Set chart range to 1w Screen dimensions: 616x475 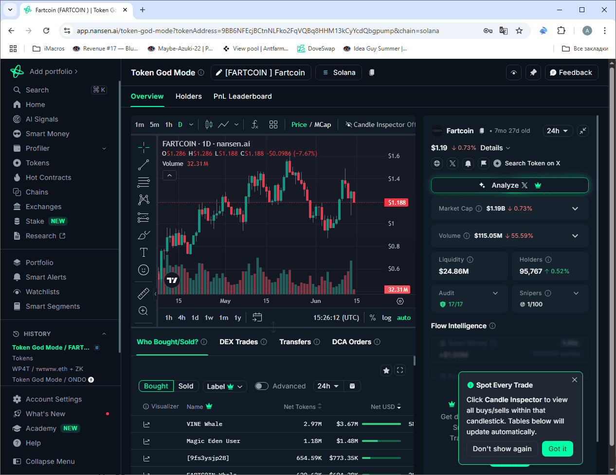tap(209, 317)
